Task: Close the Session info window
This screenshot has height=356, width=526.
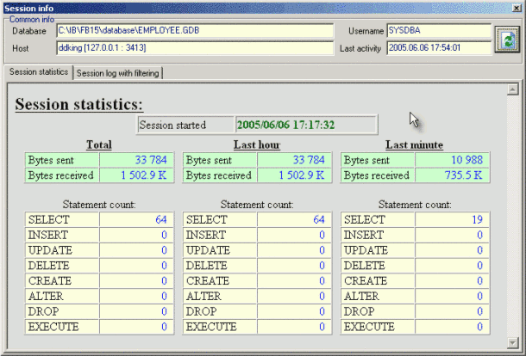Action: (x=516, y=7)
